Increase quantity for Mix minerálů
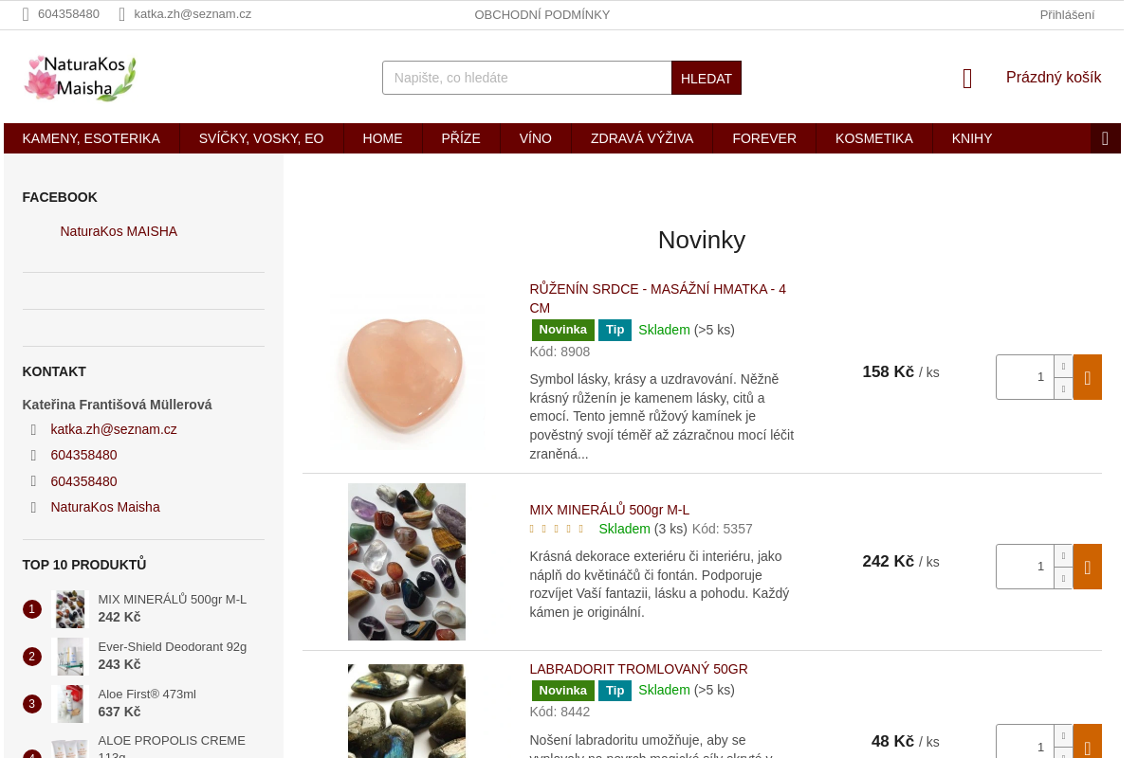The width and height of the screenshot is (1138, 758). click(1063, 555)
